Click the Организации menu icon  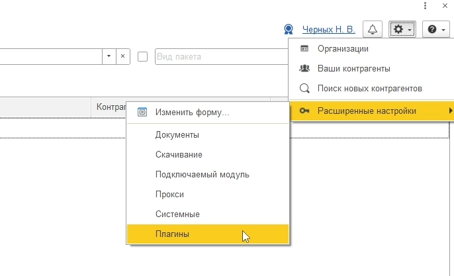click(304, 48)
